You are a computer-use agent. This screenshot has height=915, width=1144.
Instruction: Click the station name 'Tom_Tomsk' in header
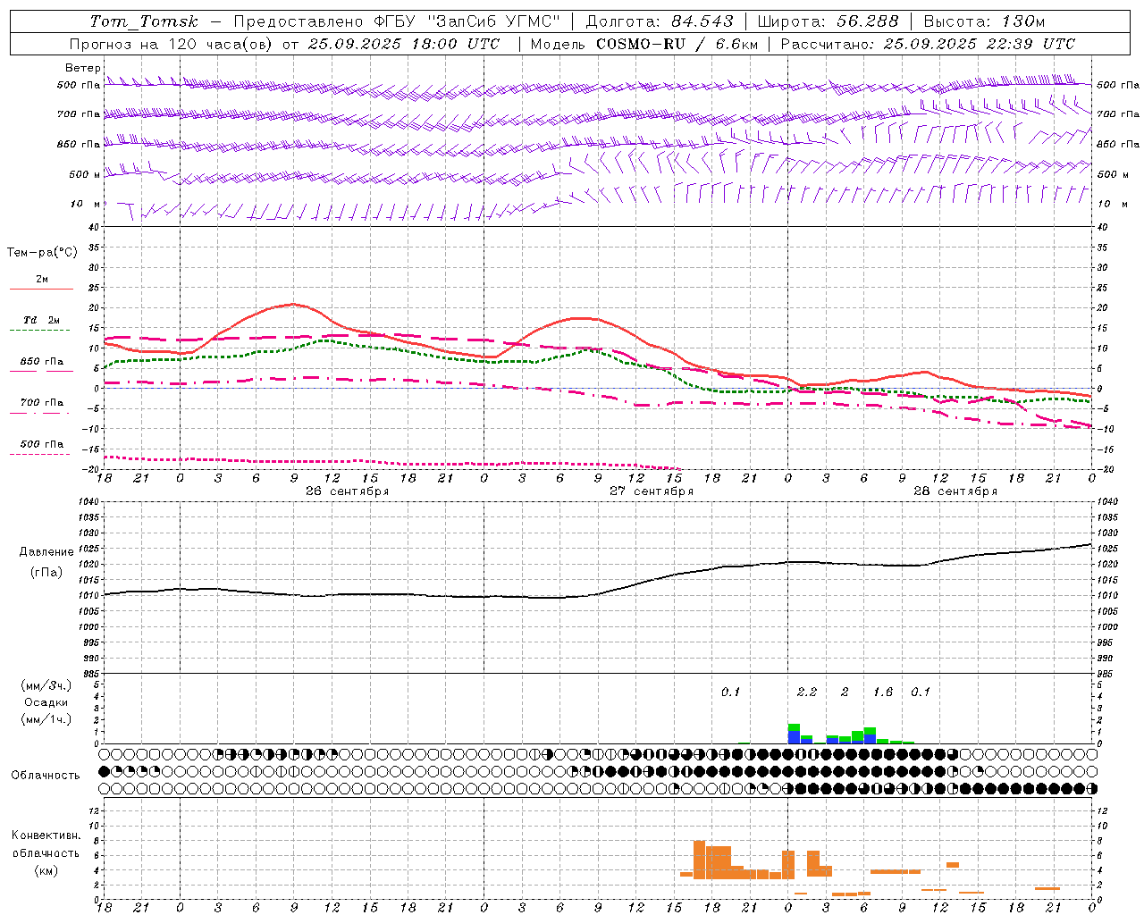(144, 21)
